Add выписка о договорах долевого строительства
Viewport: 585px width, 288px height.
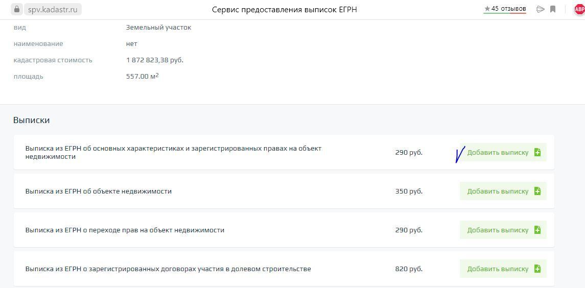pos(503,269)
